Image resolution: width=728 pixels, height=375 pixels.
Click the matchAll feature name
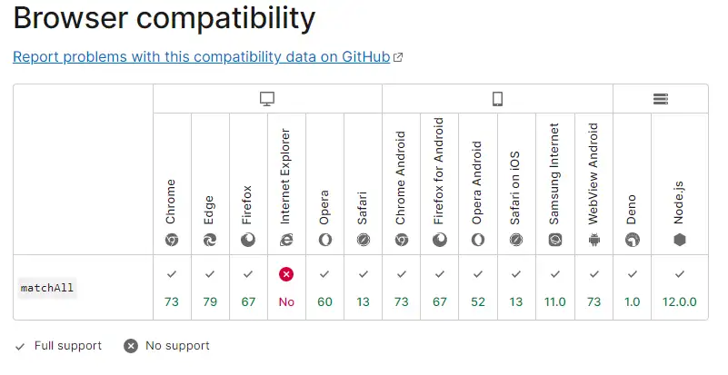pos(47,288)
